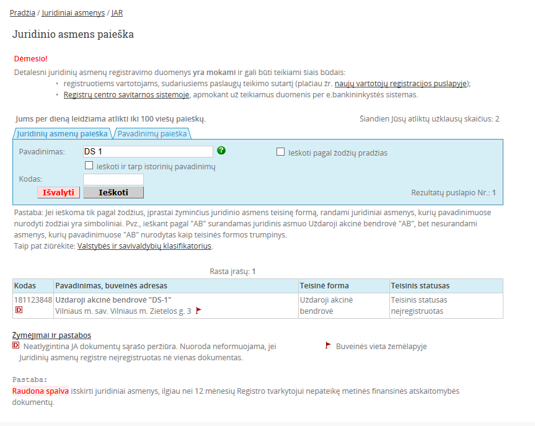The image size is (535, 426).
Task: Click into the empty Kodas input field
Action: (113, 180)
